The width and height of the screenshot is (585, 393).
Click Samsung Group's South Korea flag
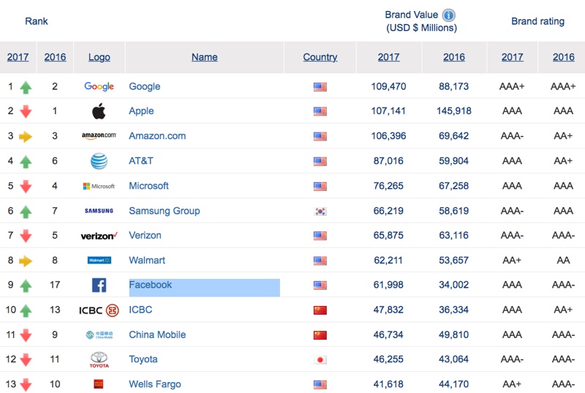320,212
